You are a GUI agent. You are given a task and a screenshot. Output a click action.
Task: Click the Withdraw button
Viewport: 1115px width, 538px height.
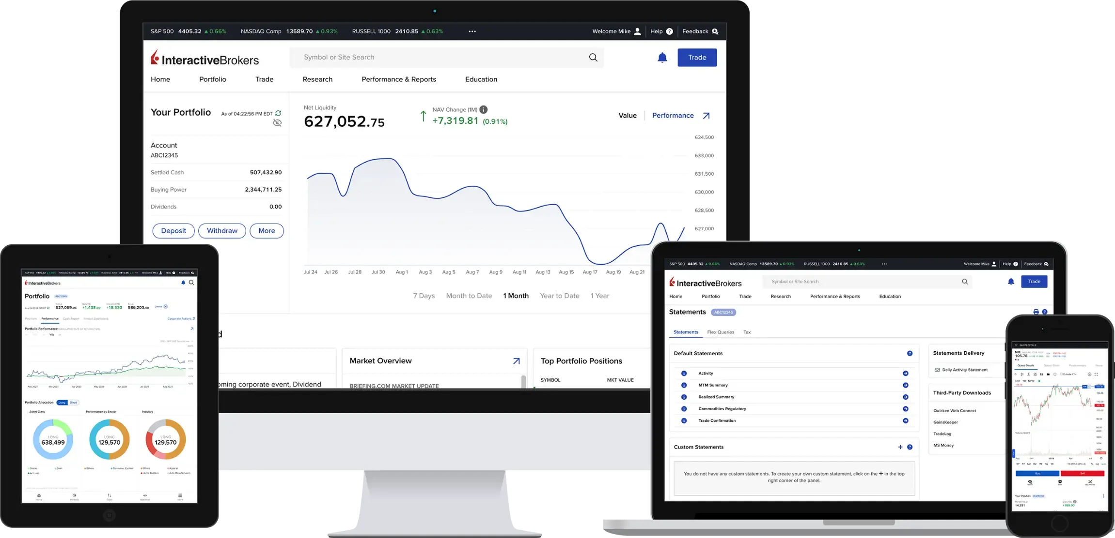(x=222, y=230)
